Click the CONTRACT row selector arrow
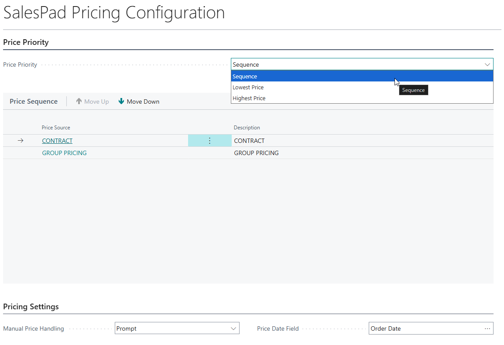The height and width of the screenshot is (345, 504). (x=21, y=141)
